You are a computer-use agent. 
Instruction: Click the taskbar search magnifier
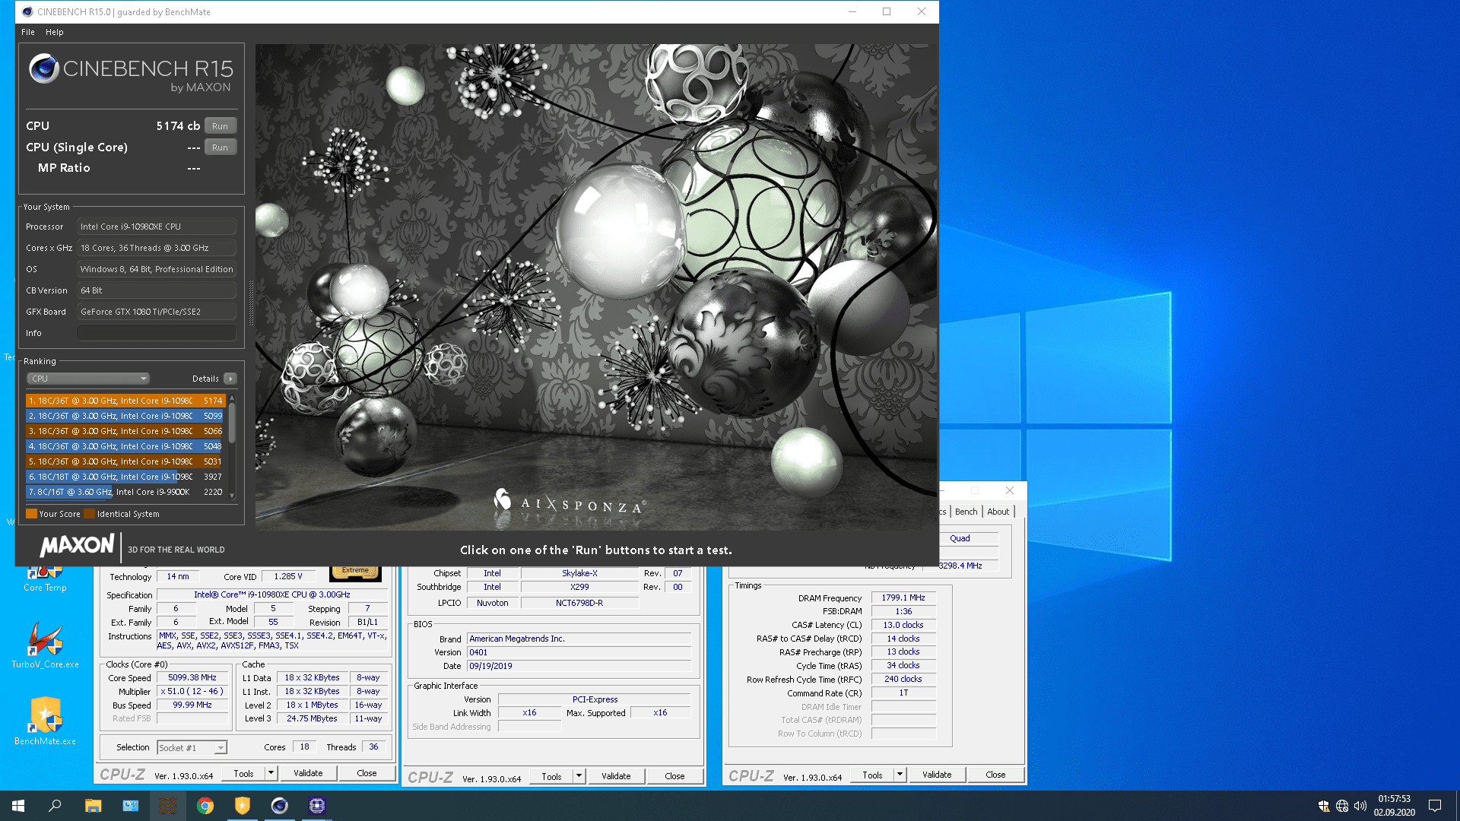(x=55, y=806)
